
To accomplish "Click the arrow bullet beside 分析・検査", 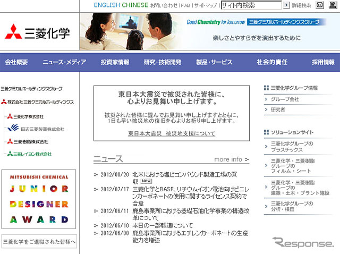I will pyautogui.click(x=266, y=206).
